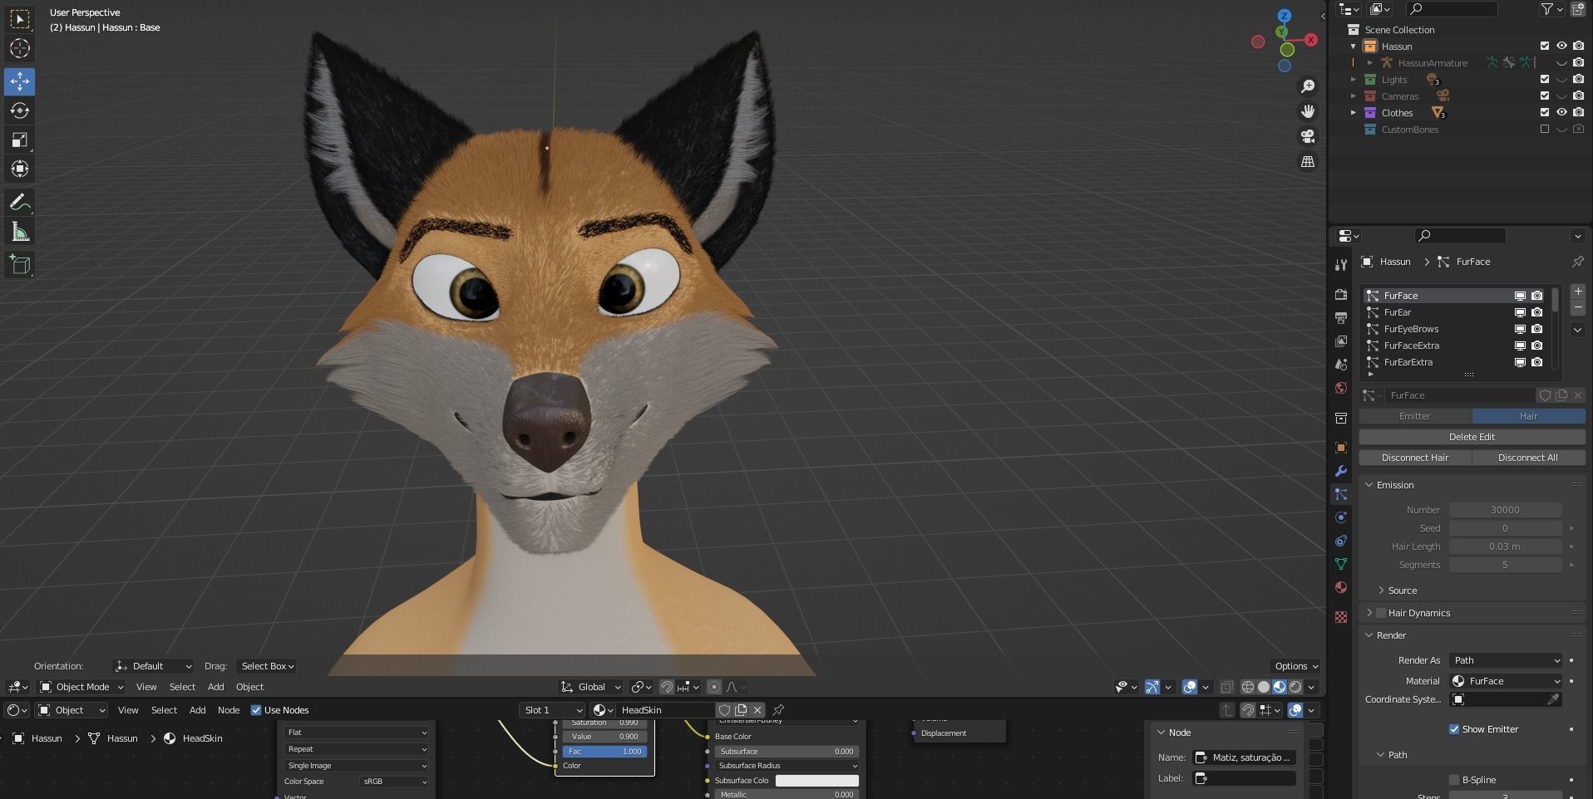Image resolution: width=1593 pixels, height=799 pixels.
Task: Open the Texture properties checker tab
Action: (1340, 617)
